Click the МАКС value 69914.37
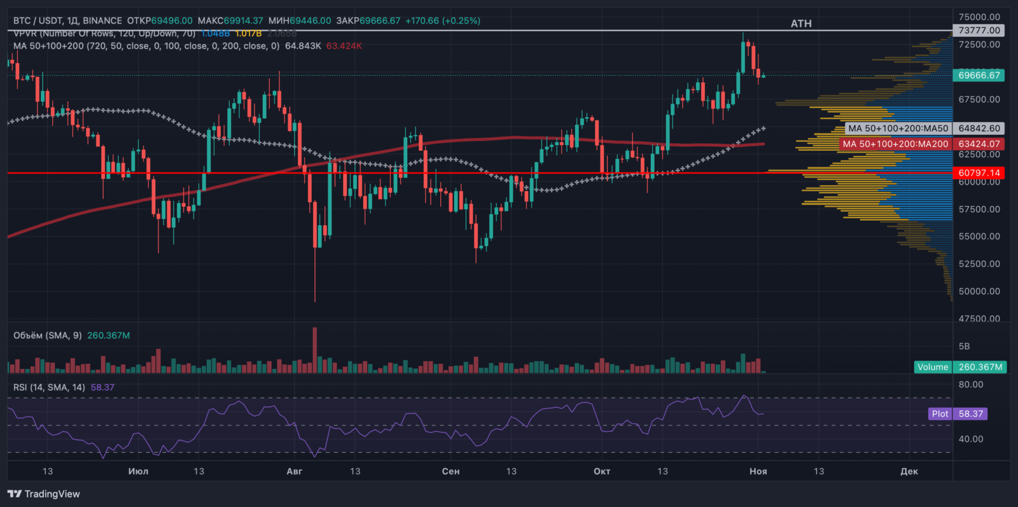The height and width of the screenshot is (507, 1018). [243, 20]
